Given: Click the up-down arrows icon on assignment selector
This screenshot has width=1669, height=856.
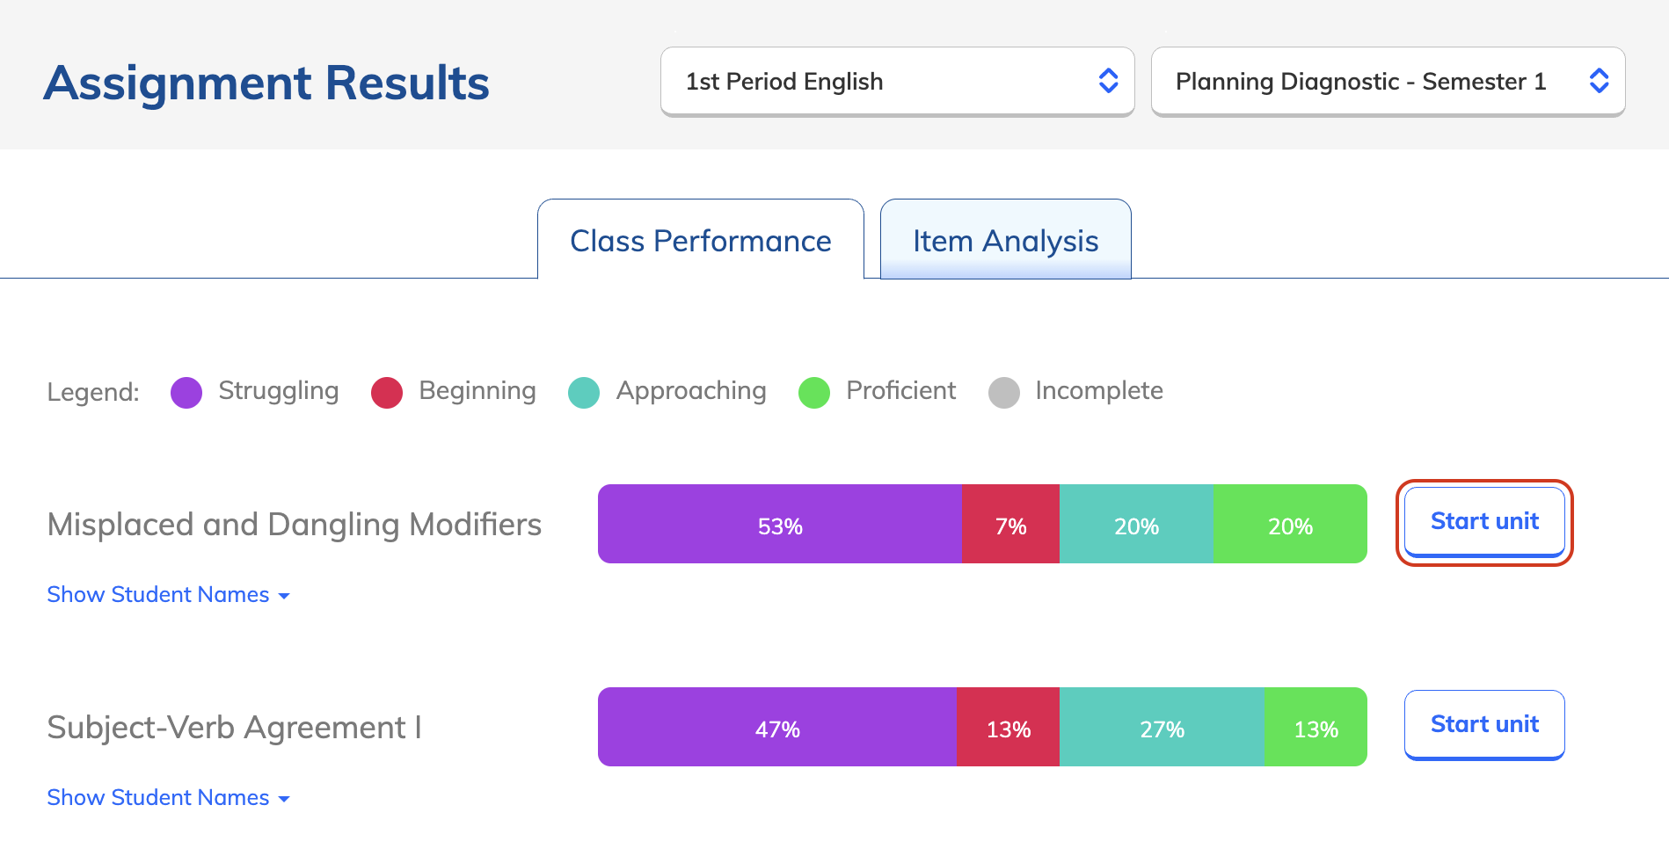Looking at the screenshot, I should (1599, 81).
